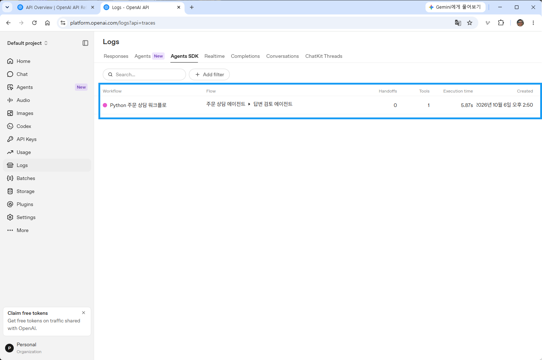Switch to the Completions tab
Viewport: 542px width, 360px height.
pyautogui.click(x=245, y=56)
